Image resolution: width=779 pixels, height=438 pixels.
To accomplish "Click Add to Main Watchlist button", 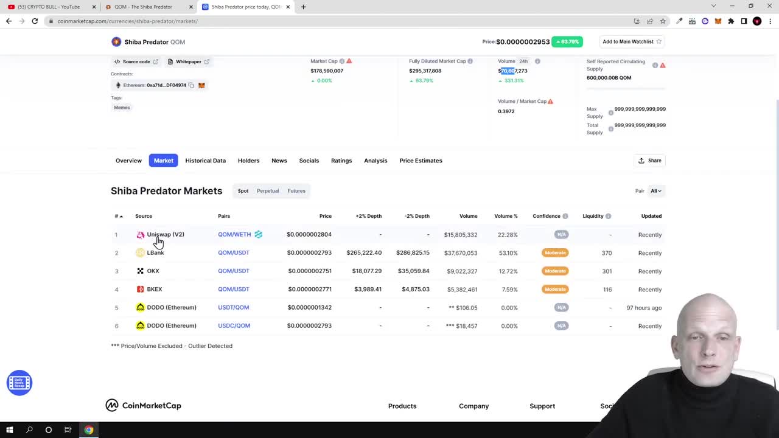I will (632, 41).
